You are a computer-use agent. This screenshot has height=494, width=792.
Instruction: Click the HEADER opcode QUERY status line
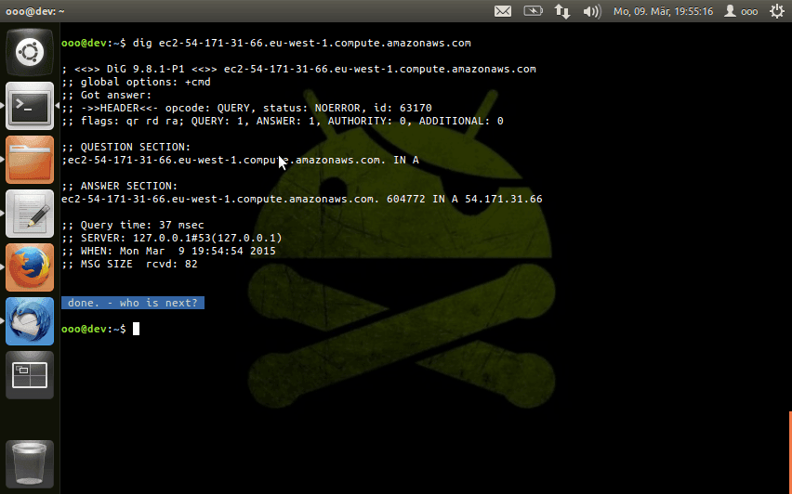coord(246,108)
